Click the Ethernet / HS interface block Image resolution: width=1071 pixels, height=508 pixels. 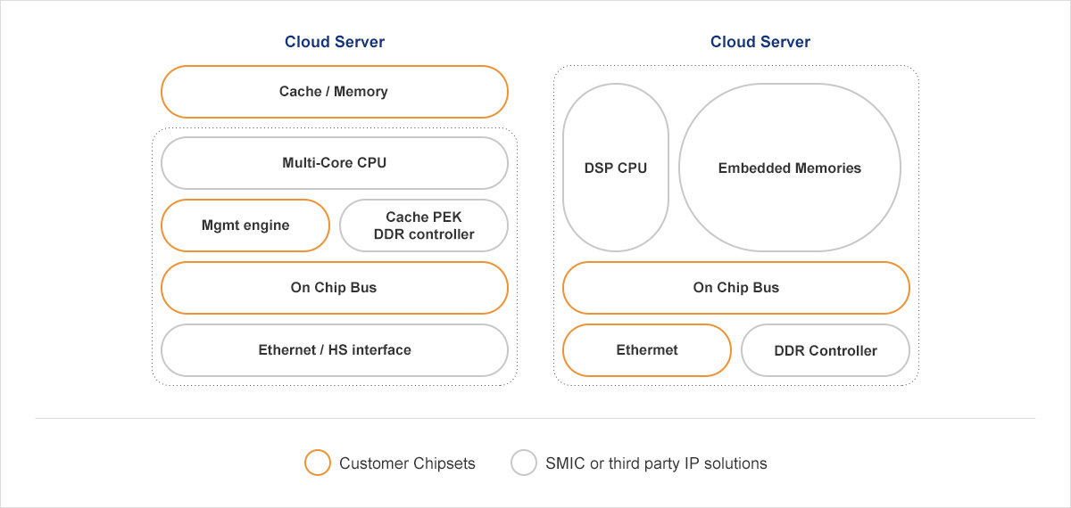[x=334, y=350]
